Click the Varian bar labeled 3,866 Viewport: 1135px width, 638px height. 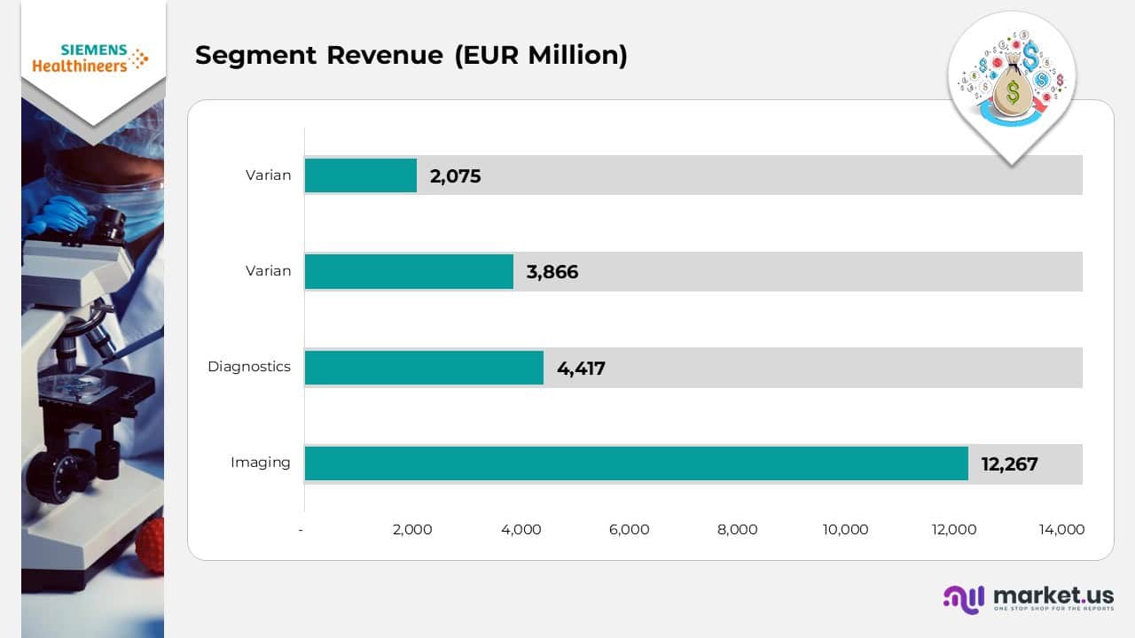(x=408, y=271)
